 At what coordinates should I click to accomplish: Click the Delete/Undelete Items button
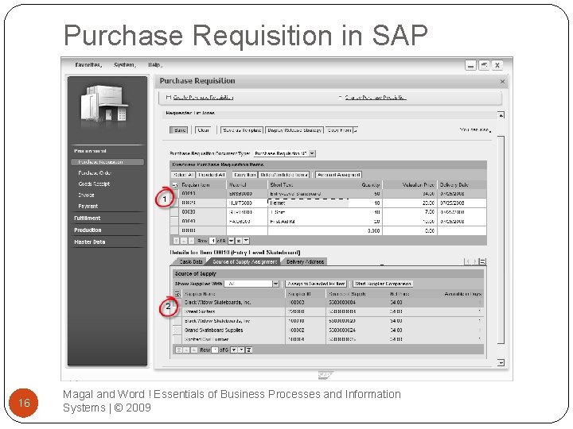coord(284,175)
